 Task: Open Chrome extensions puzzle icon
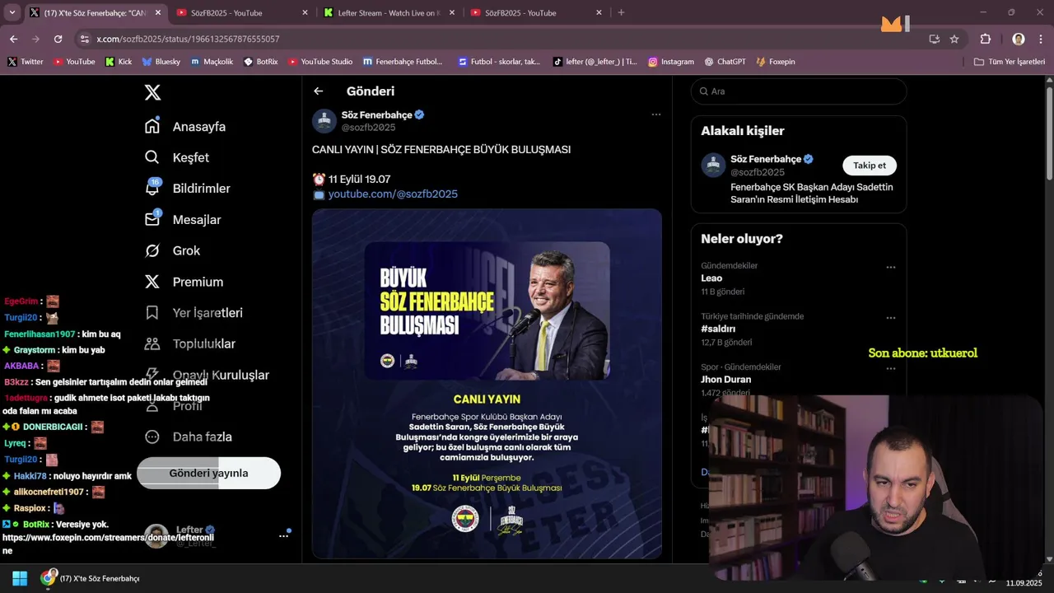pos(985,39)
